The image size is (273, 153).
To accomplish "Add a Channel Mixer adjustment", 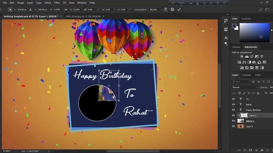I will 259,62.
